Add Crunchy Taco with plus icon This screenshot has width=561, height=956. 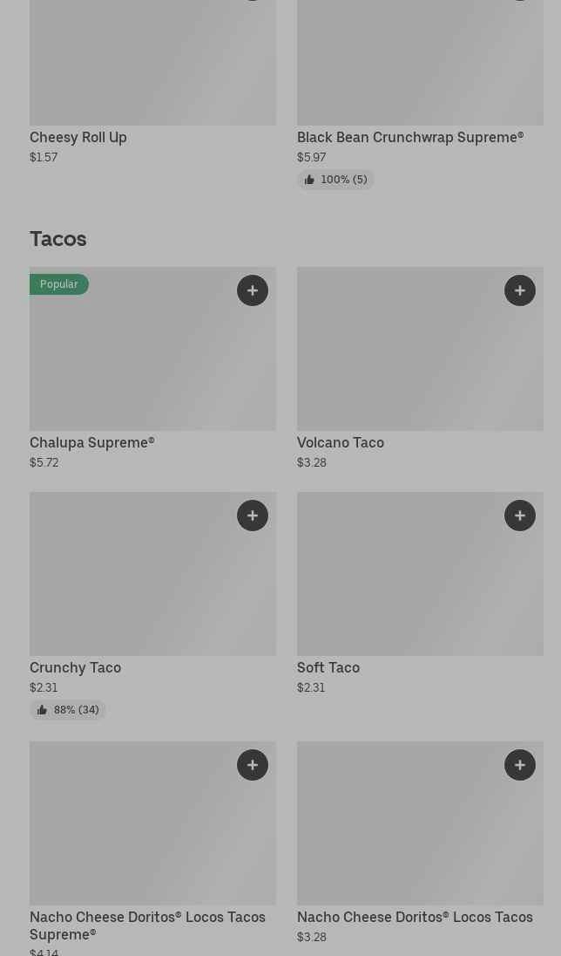252,516
